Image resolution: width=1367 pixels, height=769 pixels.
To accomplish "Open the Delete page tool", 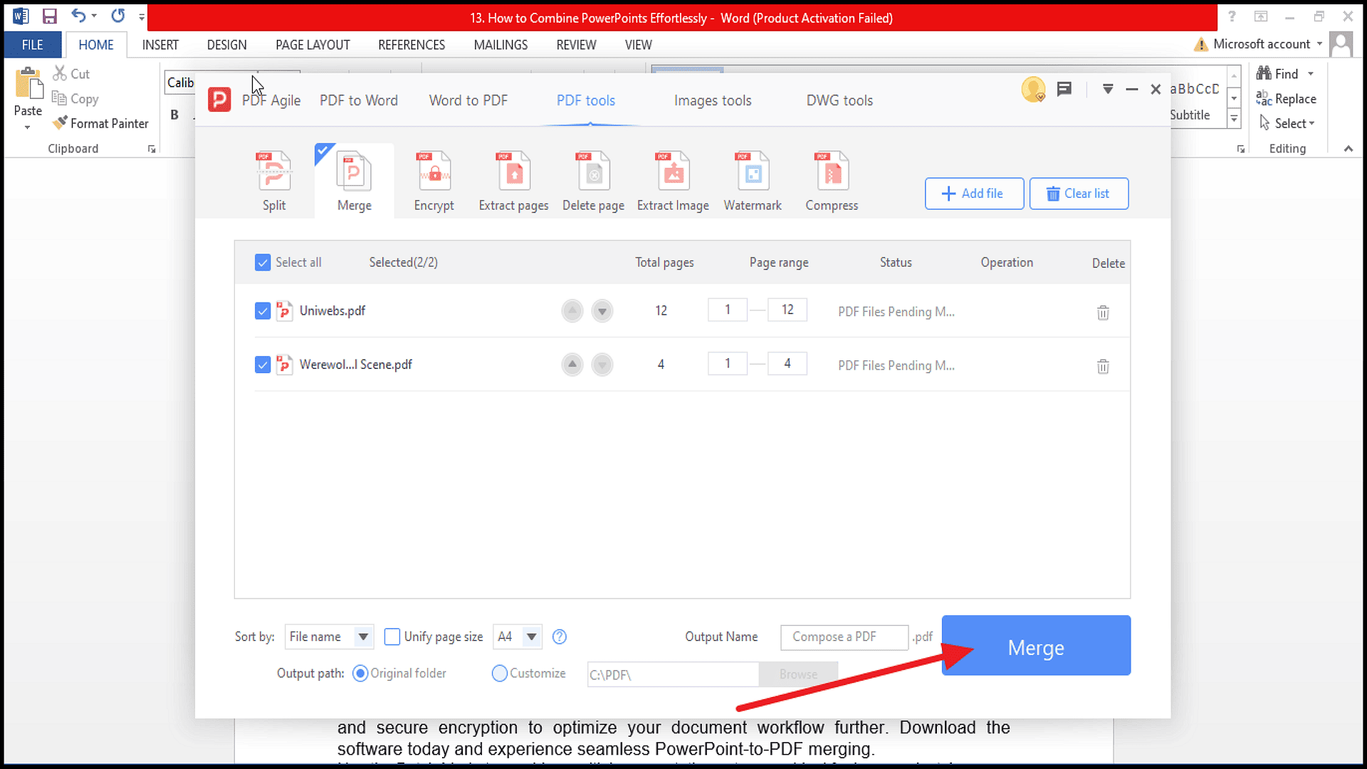I will [x=593, y=181].
